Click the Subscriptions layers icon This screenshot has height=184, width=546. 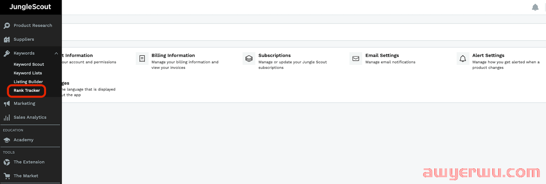(x=249, y=58)
